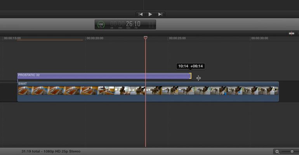Click the SWAT clip name label
The width and height of the screenshot is (299, 155).
click(23, 84)
